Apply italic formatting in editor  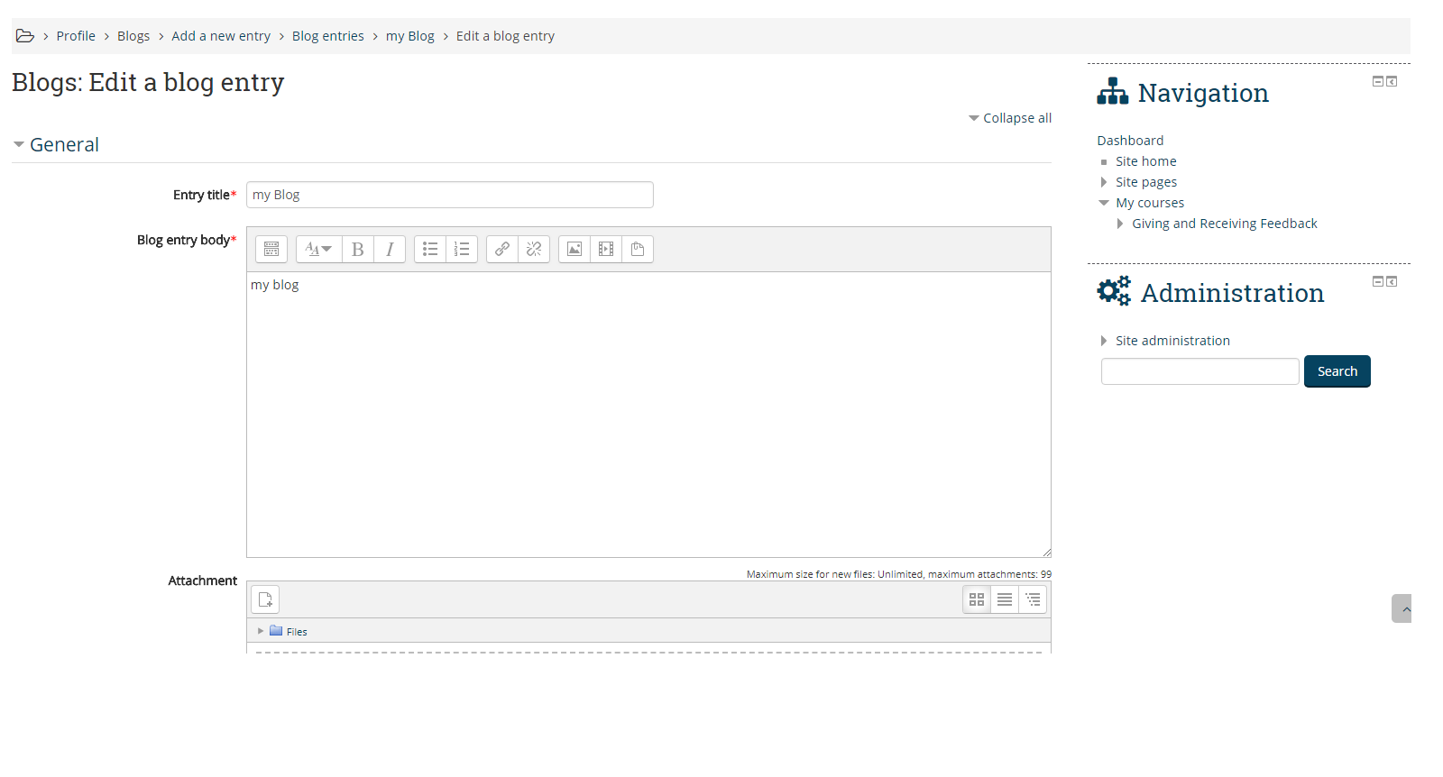point(390,249)
